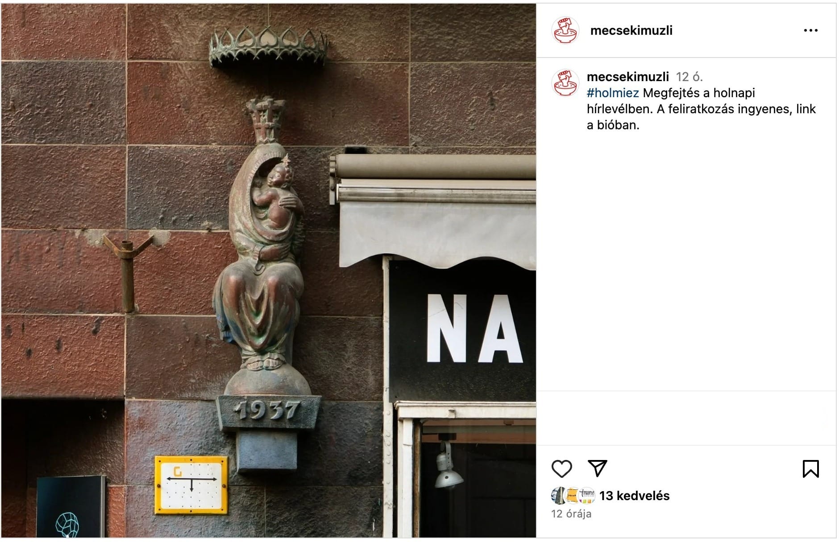This screenshot has height=542, width=839.
Task: Click the '12 ó.' caption timestamp
Action: pos(689,77)
